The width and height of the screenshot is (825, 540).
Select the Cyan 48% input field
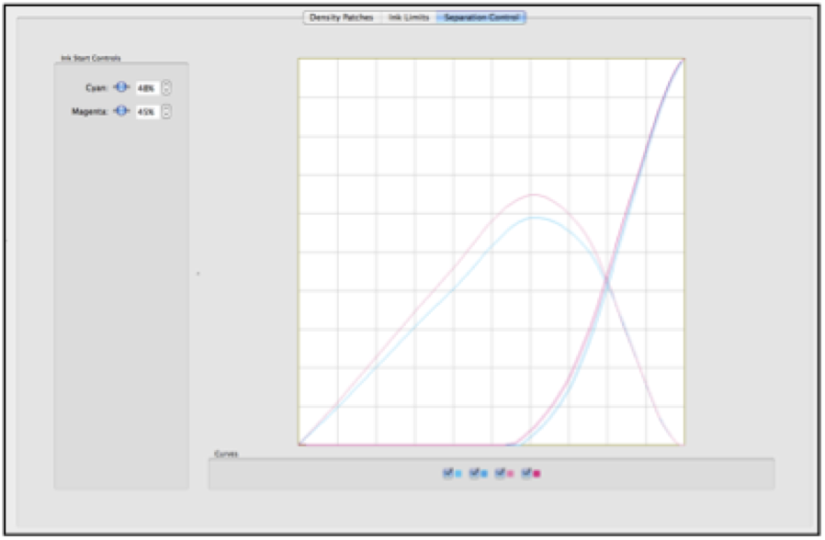[x=147, y=87]
